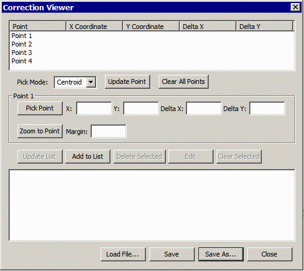The image size is (304, 271).
Task: Click the Save As button
Action: pos(221,254)
